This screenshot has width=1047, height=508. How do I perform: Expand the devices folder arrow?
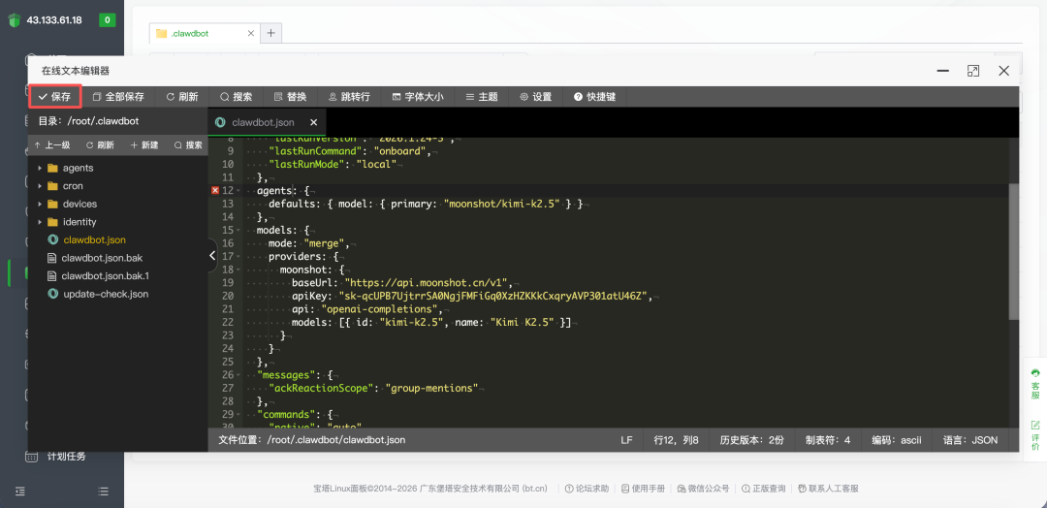(x=40, y=205)
